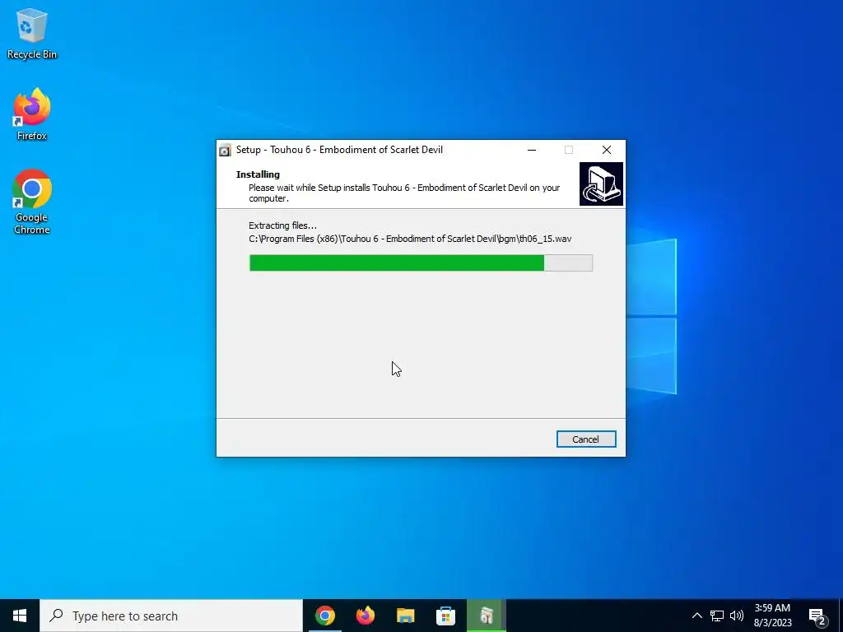
Task: Click the taskbar search box
Action: click(171, 616)
